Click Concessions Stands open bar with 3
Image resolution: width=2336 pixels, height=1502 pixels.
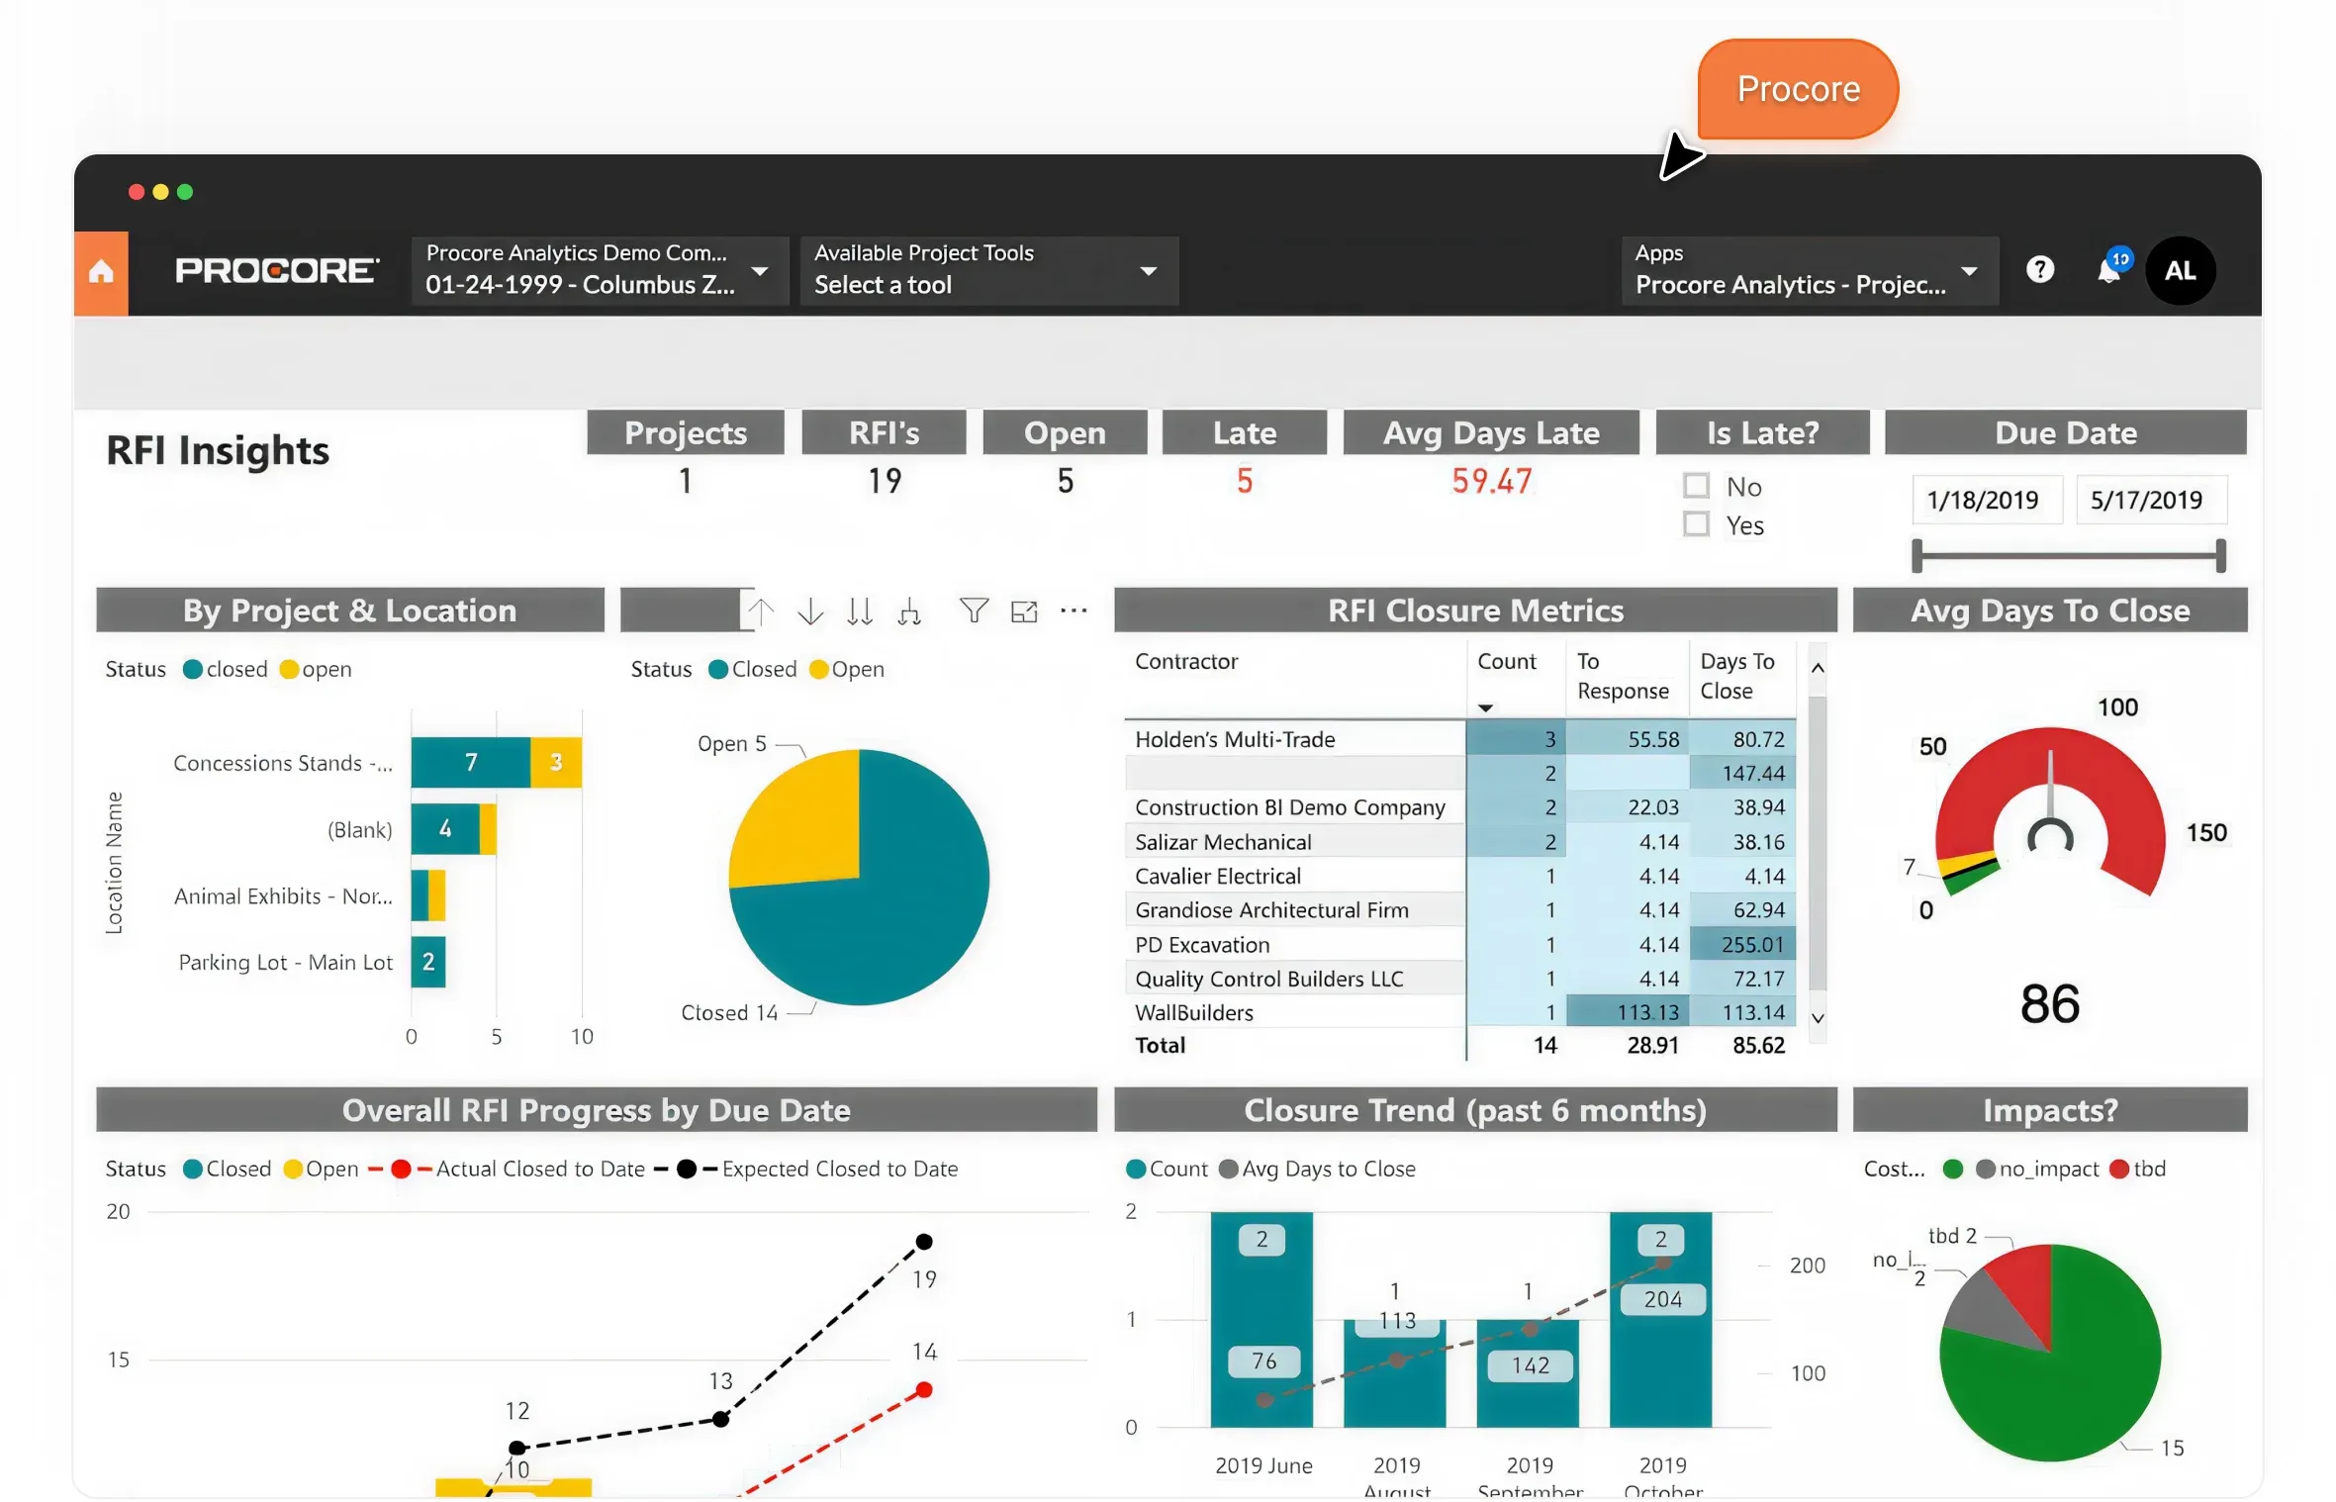[x=556, y=762]
